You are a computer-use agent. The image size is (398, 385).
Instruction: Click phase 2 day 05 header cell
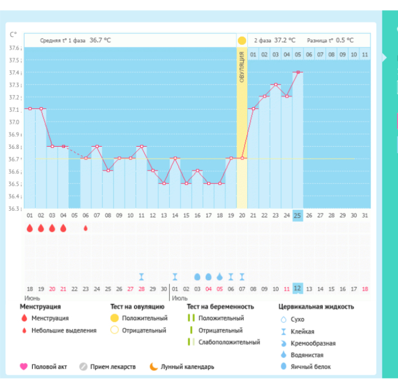coord(298,54)
